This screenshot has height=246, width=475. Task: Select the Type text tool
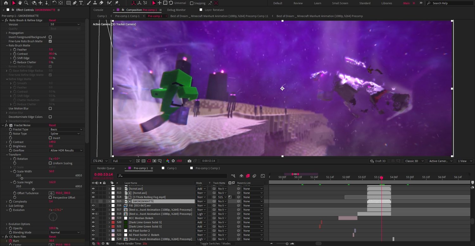81,3
